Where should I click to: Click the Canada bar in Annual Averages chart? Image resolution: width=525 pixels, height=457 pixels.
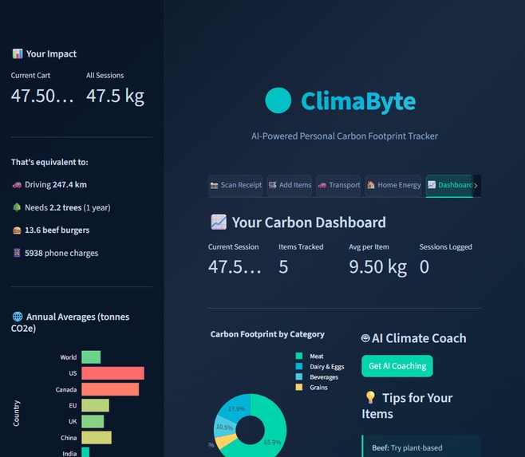click(110, 389)
